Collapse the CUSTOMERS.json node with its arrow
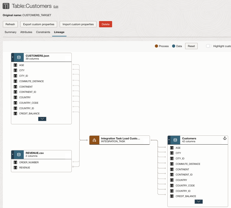The height and width of the screenshot is (208, 231). coord(13,57)
